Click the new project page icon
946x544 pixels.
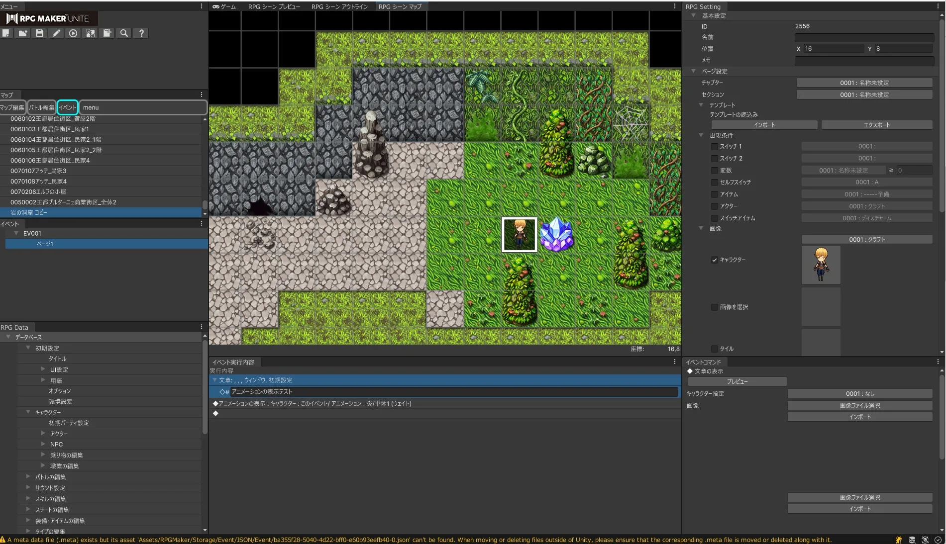pos(5,33)
